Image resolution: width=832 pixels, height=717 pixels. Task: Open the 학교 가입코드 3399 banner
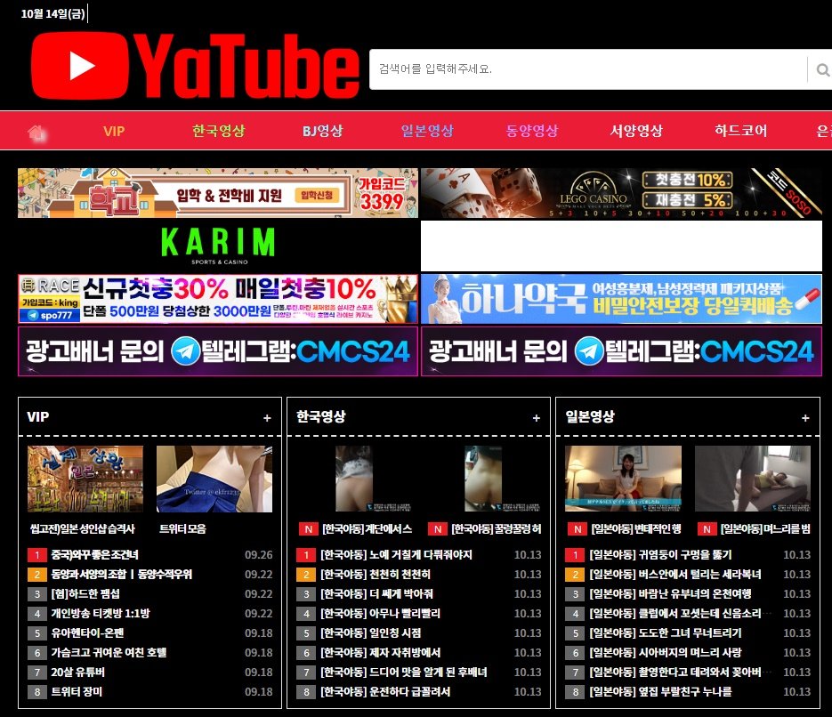[x=218, y=193]
